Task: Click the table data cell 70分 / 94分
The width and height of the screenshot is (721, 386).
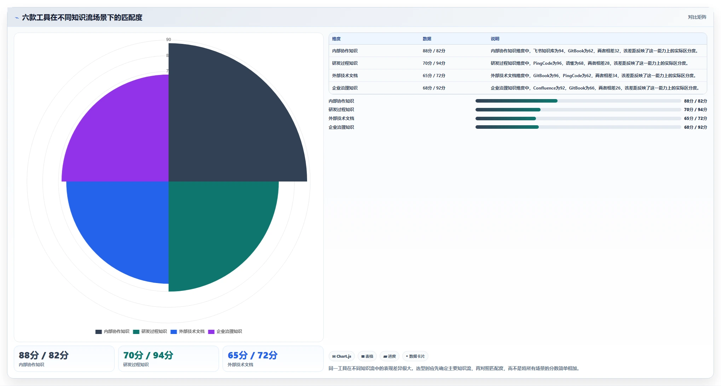Action: (434, 63)
